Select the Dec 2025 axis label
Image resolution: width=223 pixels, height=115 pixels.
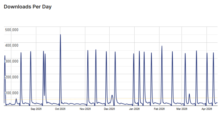pos(110,109)
